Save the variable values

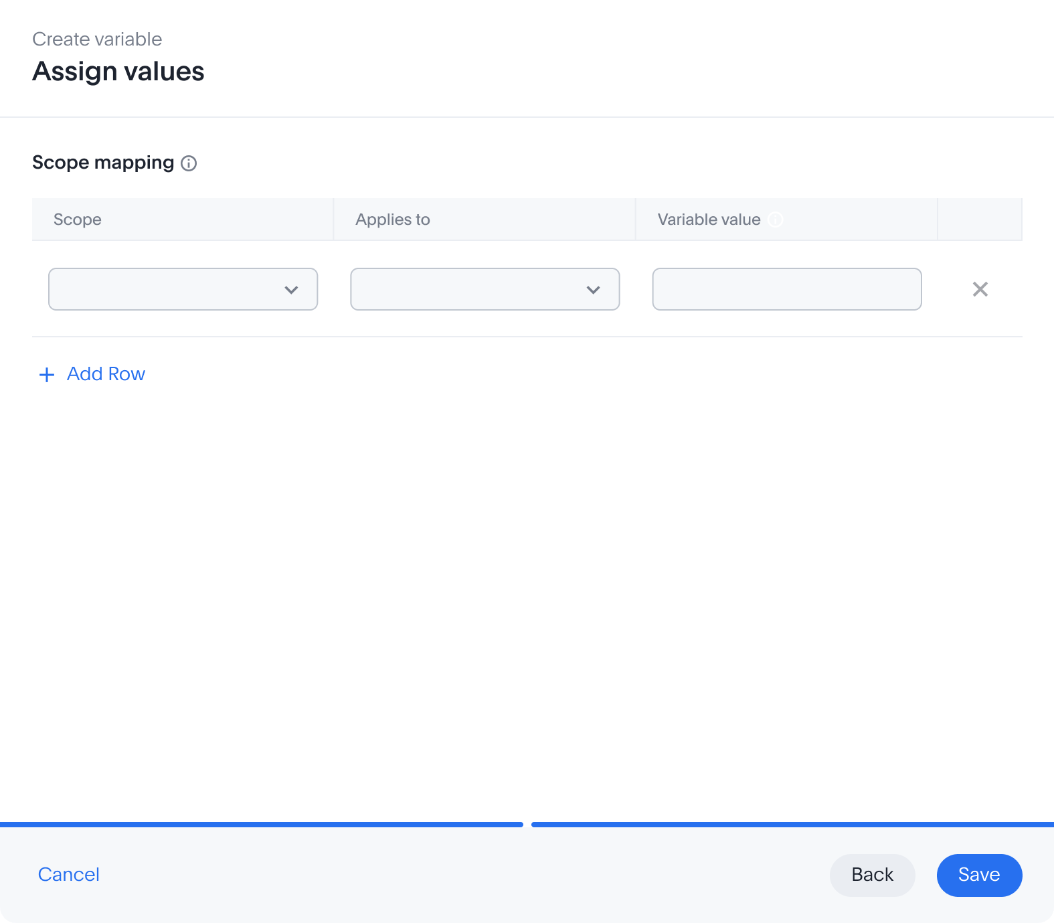[979, 875]
